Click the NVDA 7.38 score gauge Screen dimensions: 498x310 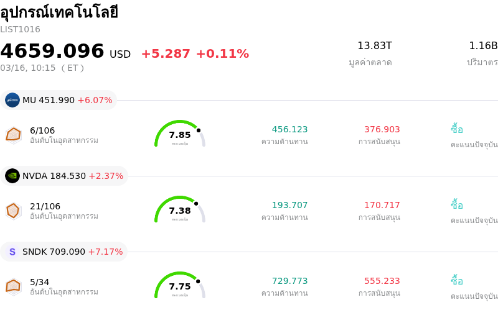(x=180, y=211)
